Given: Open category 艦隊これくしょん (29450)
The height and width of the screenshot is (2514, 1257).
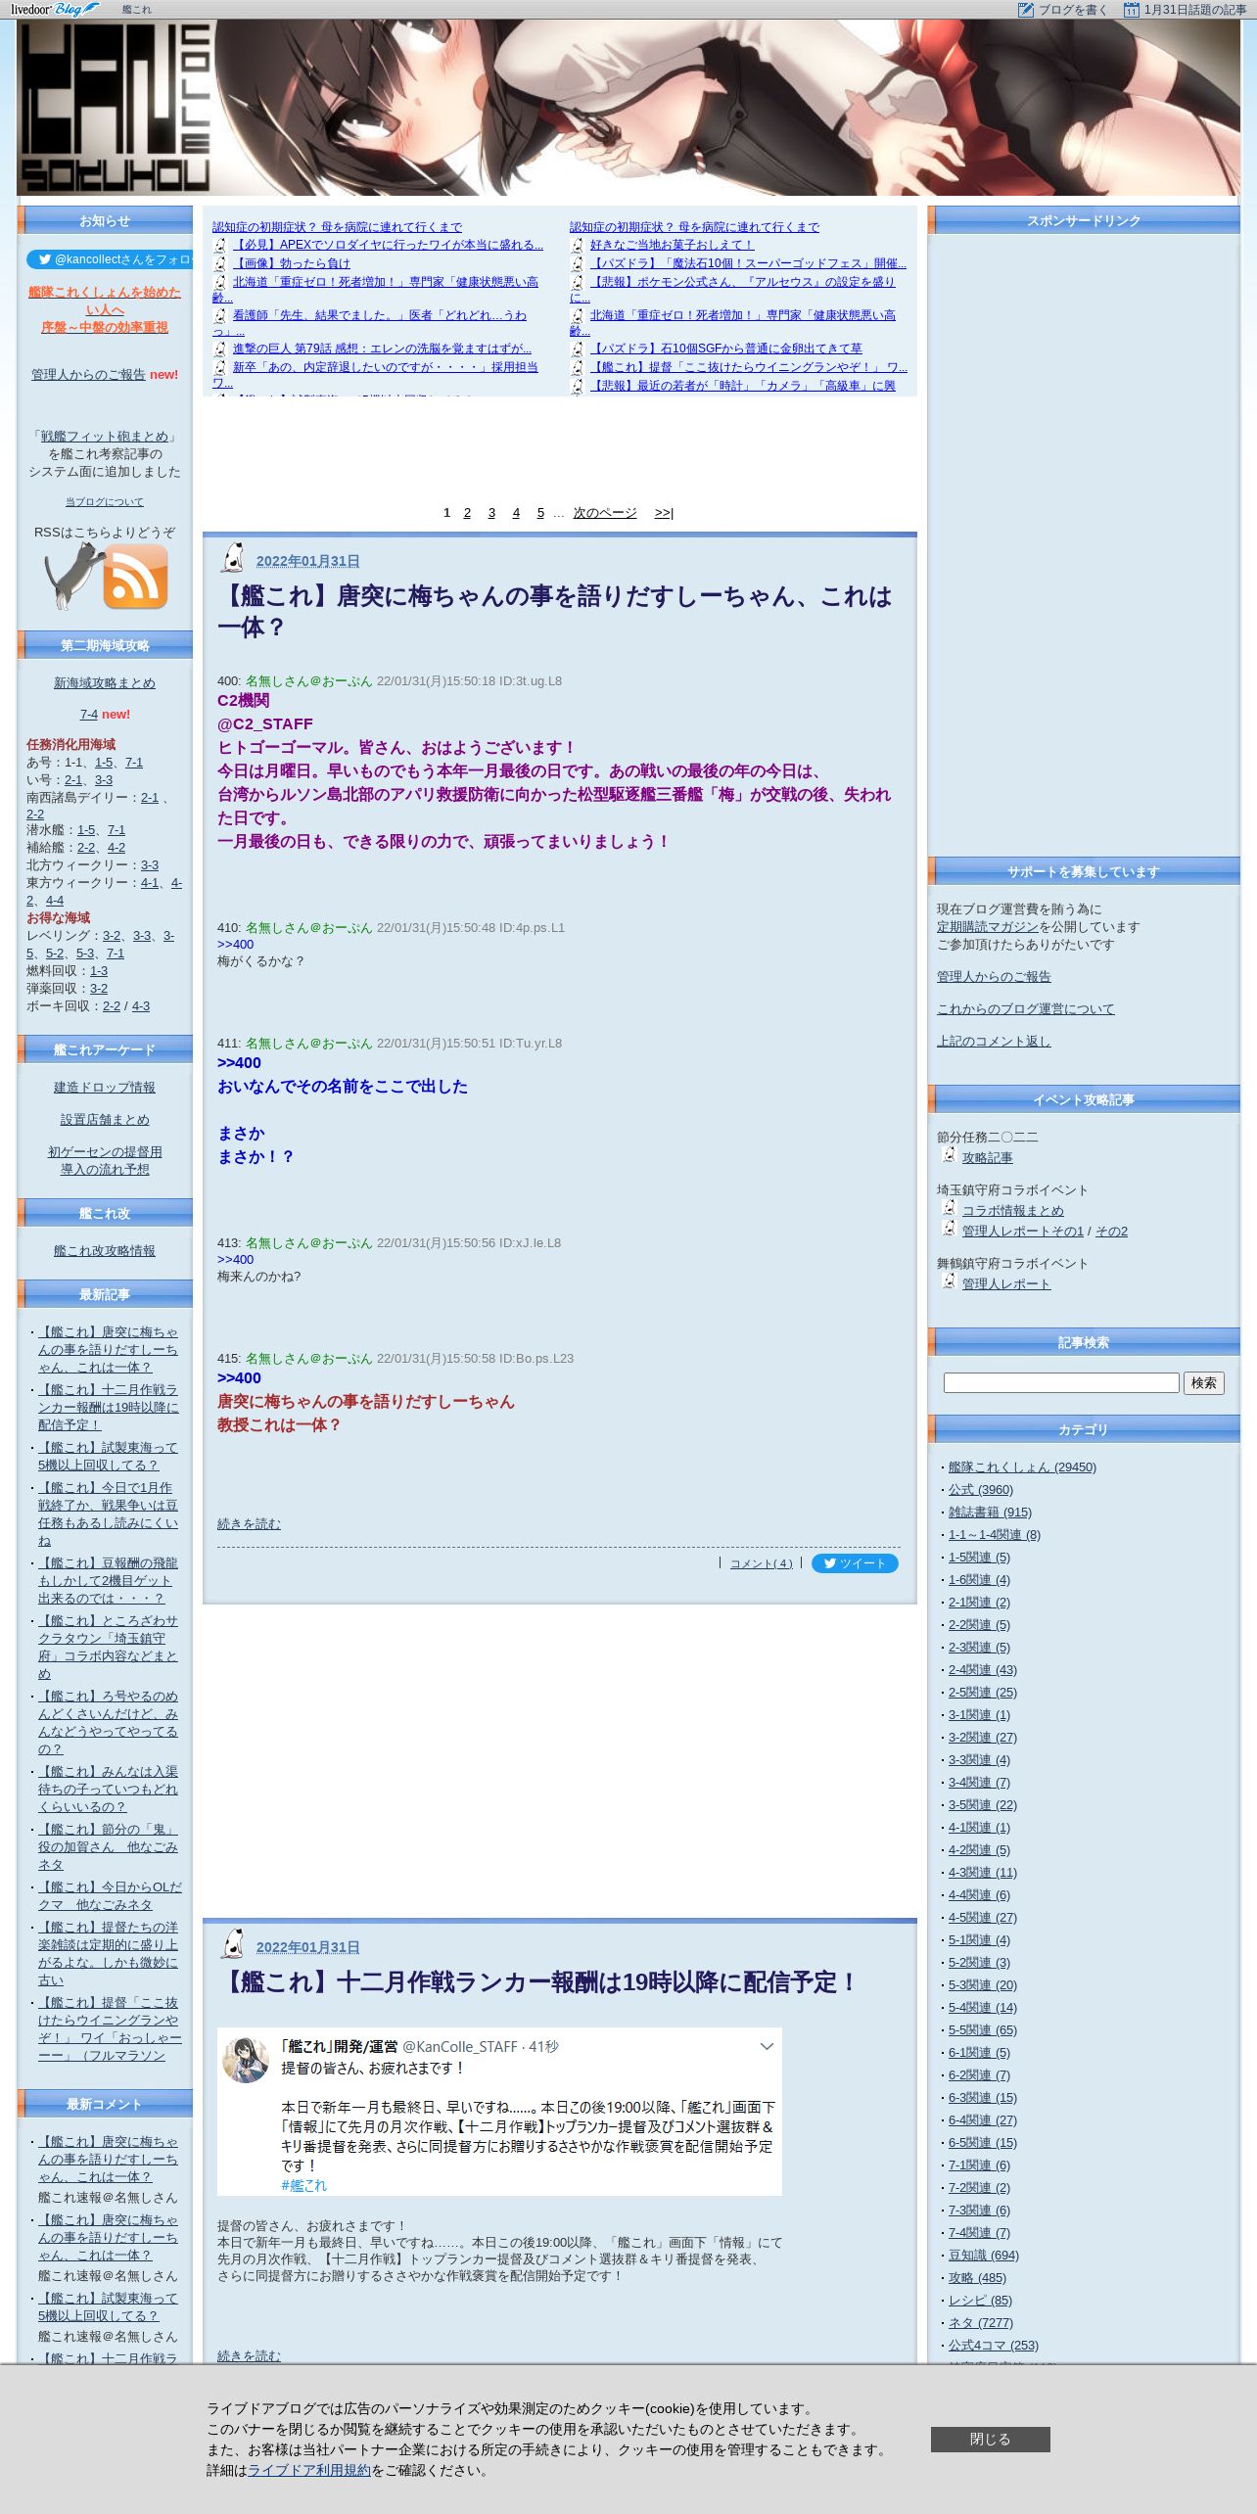Looking at the screenshot, I should (x=1022, y=1467).
